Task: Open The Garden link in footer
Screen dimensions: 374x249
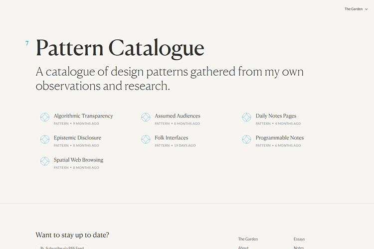Action: (x=248, y=239)
